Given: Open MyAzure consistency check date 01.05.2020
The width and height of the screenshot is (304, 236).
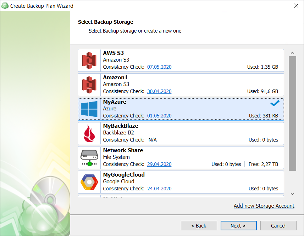Looking at the screenshot, I should click(x=159, y=116).
